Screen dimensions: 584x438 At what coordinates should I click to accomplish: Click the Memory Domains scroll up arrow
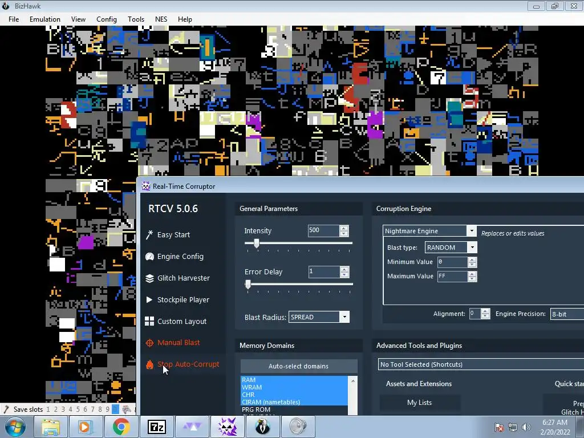(x=352, y=380)
